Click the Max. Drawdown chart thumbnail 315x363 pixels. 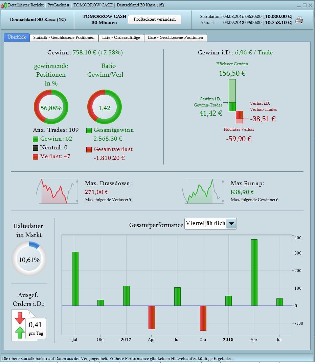(57, 191)
